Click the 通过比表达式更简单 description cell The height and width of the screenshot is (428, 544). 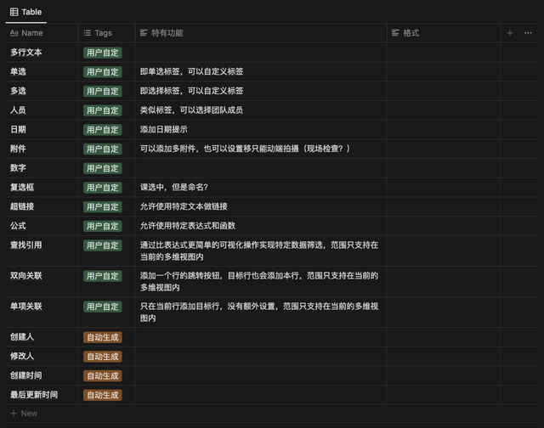261,251
